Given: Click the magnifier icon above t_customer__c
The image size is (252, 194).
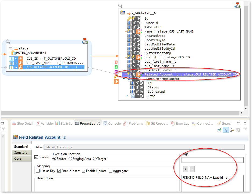Looking at the screenshot, I should tap(120, 6).
